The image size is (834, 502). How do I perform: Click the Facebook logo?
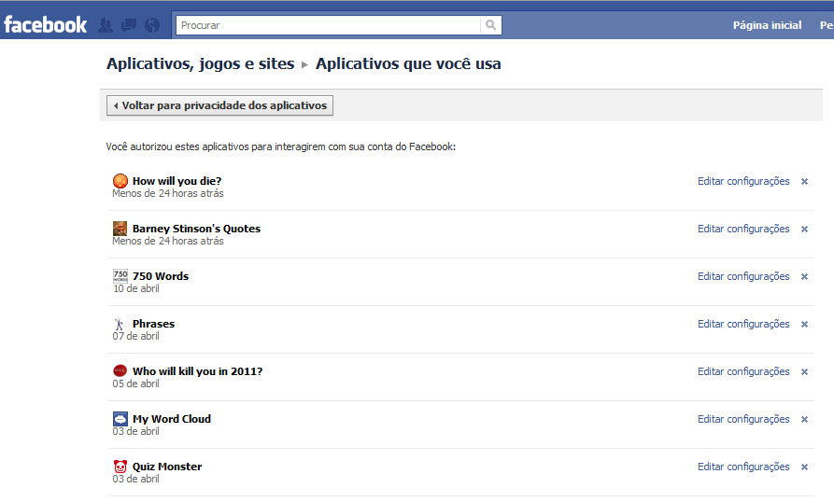pos(45,25)
